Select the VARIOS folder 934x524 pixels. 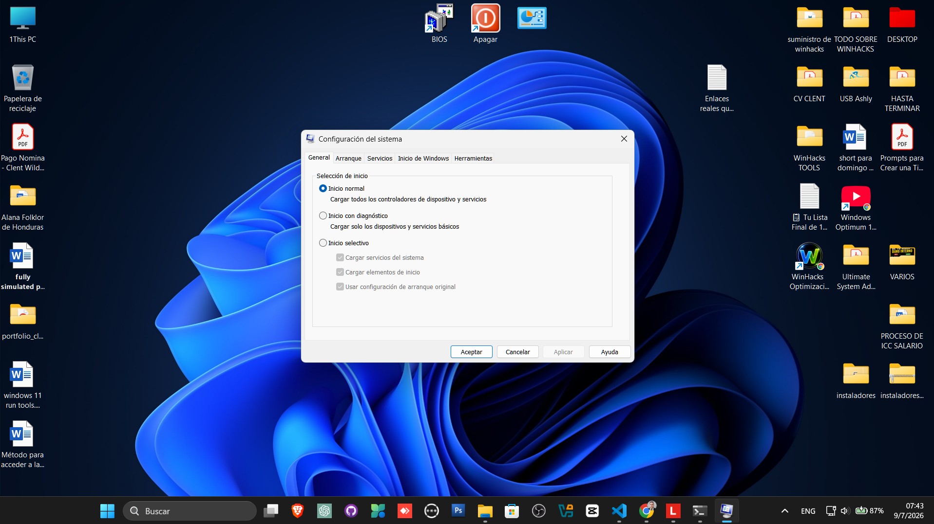point(902,262)
